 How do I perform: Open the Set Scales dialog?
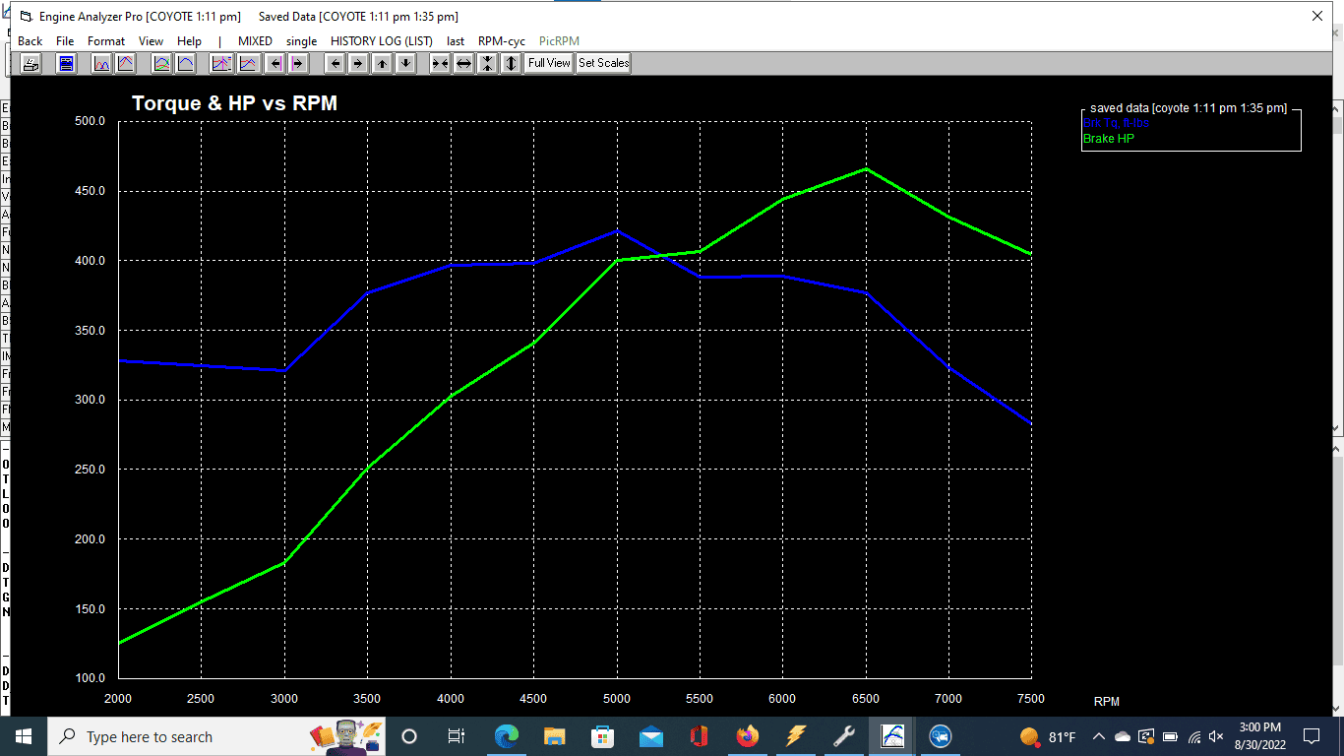pyautogui.click(x=603, y=63)
